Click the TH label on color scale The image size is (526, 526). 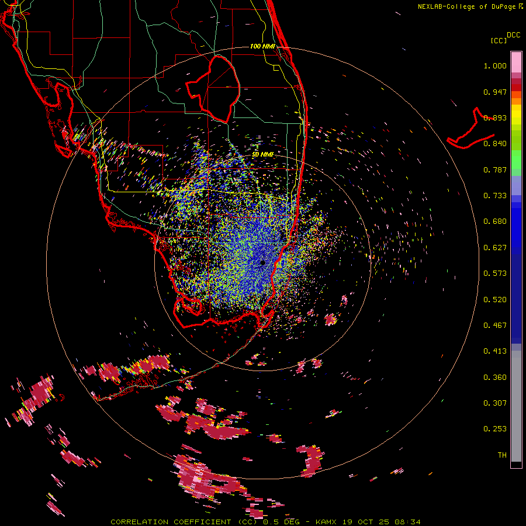point(502,455)
